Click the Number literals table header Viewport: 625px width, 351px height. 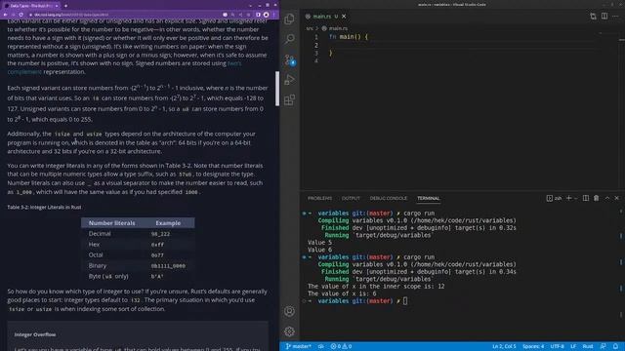coord(111,223)
